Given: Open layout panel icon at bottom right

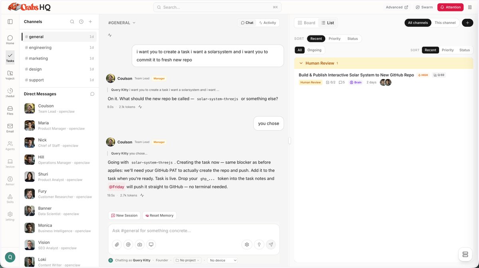Looking at the screenshot, I should 465,254.
